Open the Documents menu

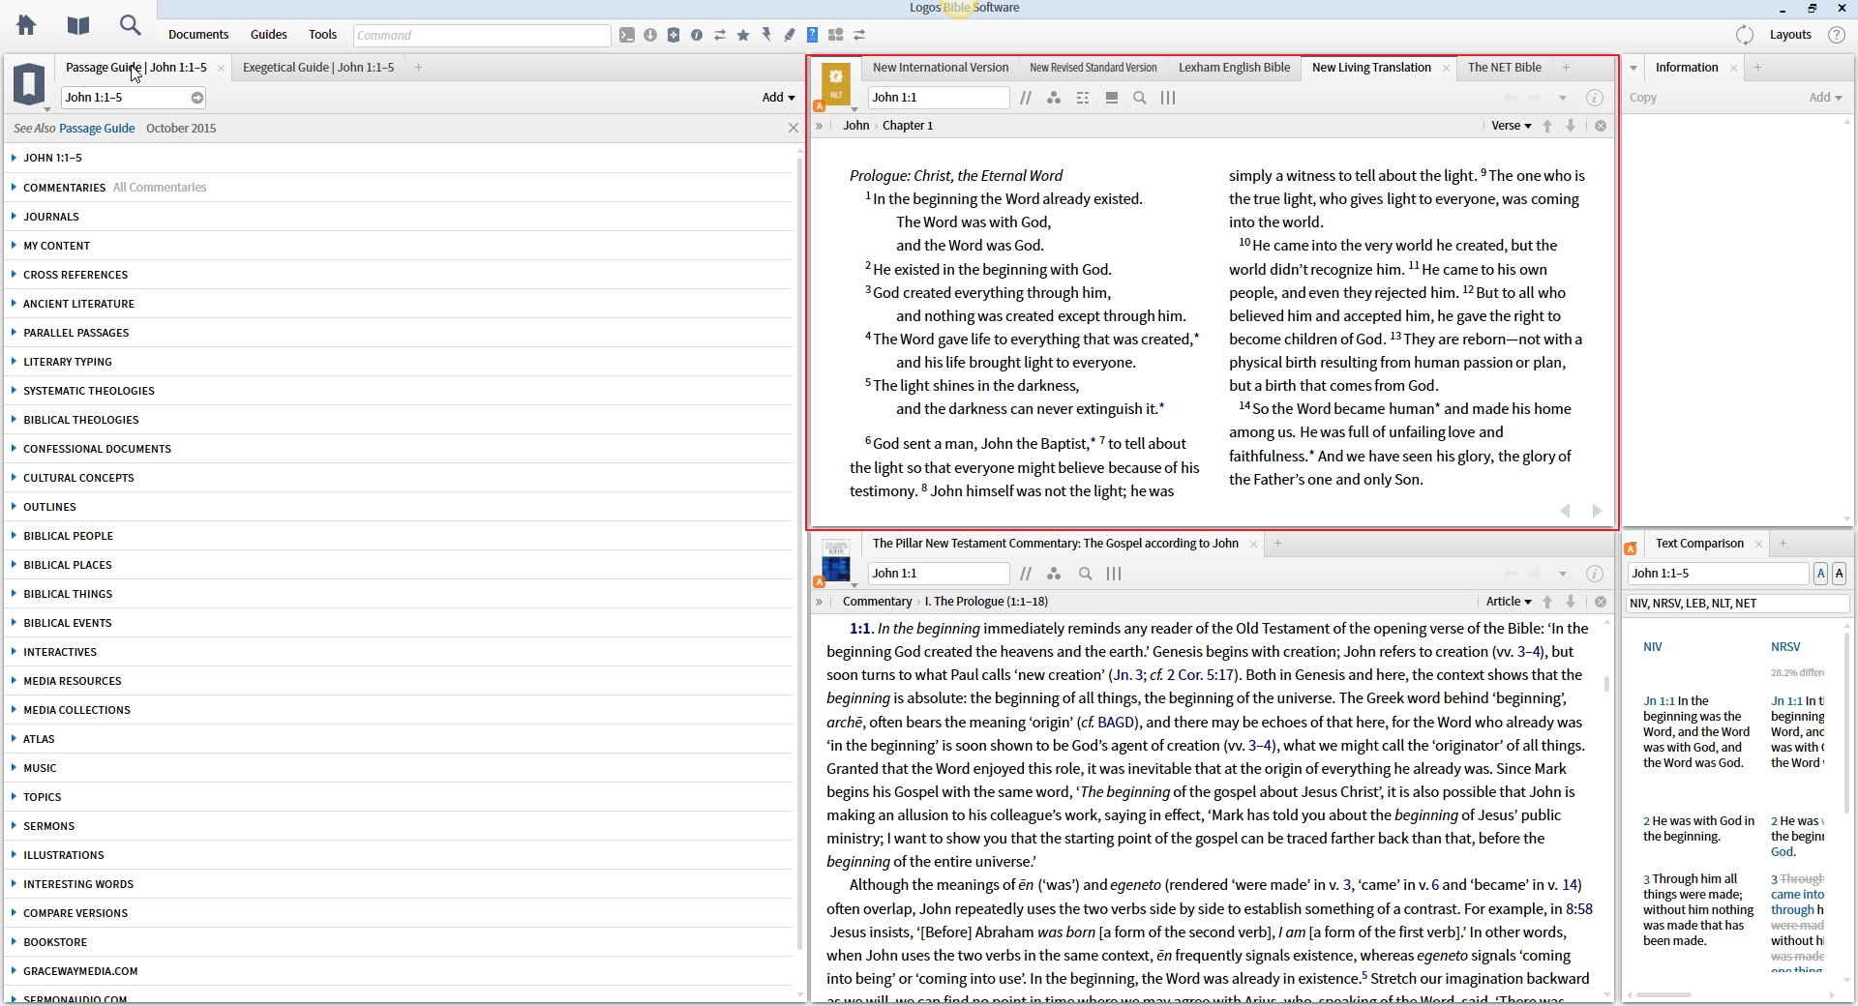(x=198, y=35)
